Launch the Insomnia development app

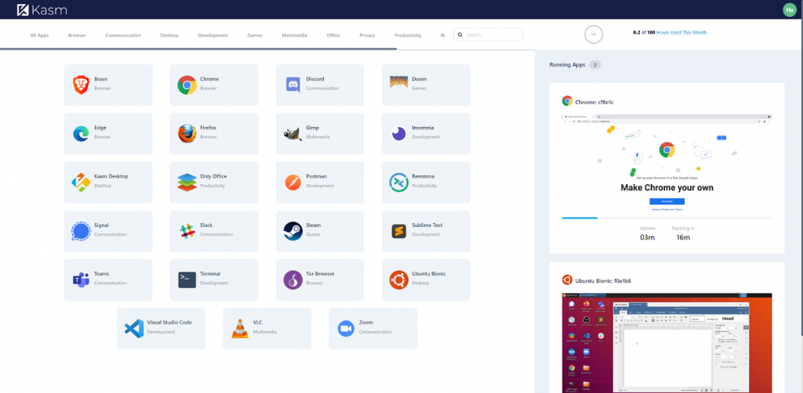tap(426, 134)
